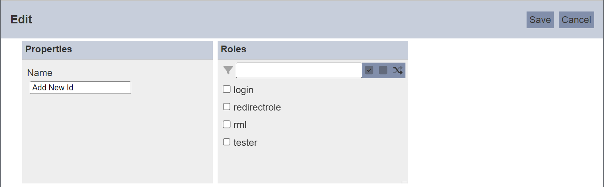Deselect all roles with empty-square icon
The width and height of the screenshot is (604, 187).
tap(383, 71)
